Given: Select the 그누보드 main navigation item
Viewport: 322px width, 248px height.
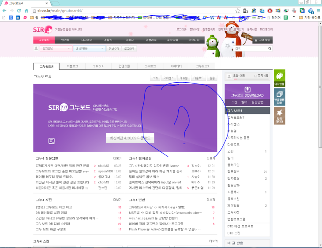Looking at the screenshot, I should [44, 40].
